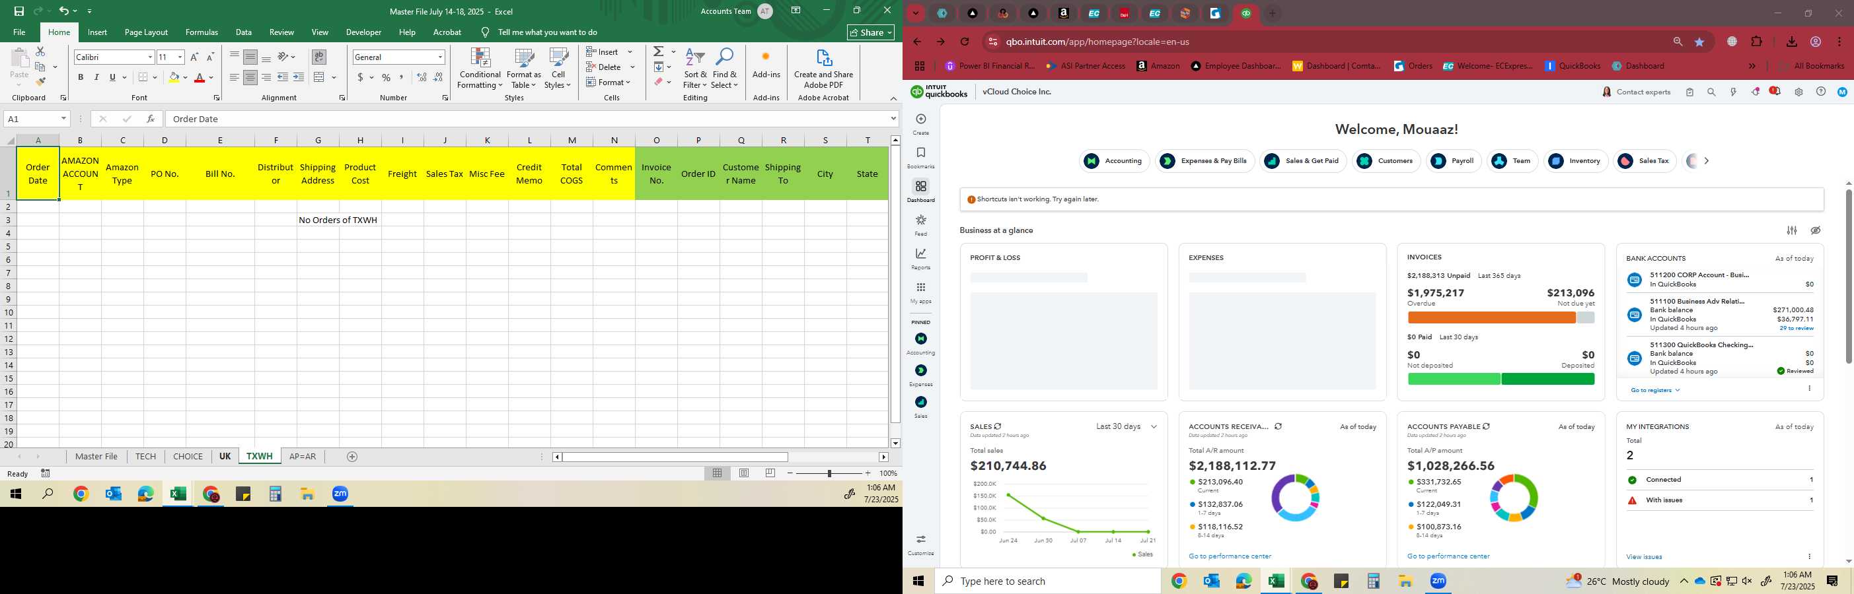Click the Payroll shortcut button
The height and width of the screenshot is (594, 1854).
(1454, 161)
